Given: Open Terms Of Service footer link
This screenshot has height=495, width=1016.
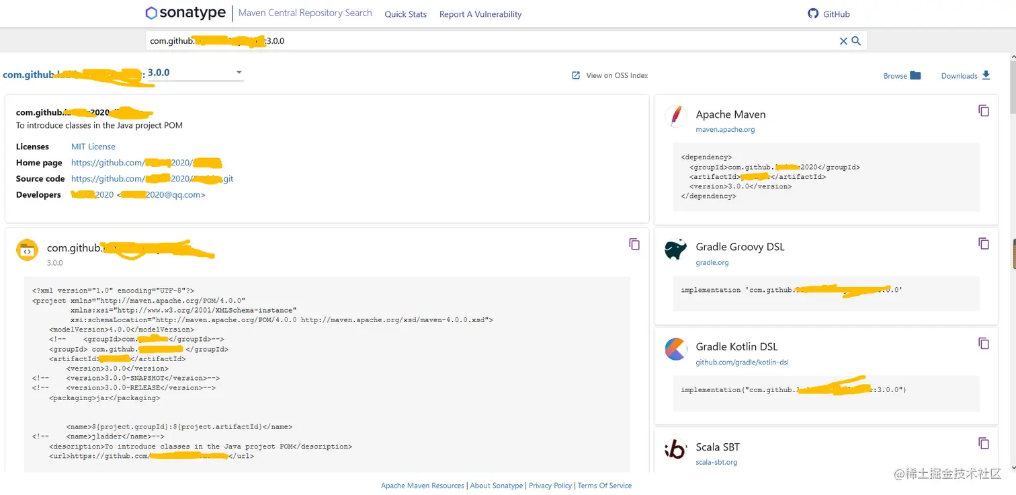Looking at the screenshot, I should tap(605, 486).
